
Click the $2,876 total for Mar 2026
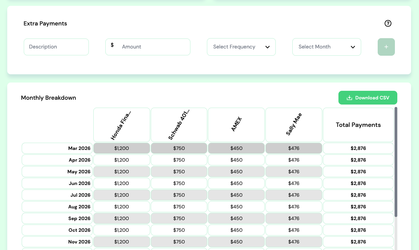(358, 148)
